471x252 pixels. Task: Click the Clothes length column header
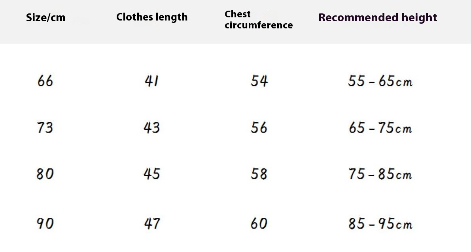tap(152, 17)
